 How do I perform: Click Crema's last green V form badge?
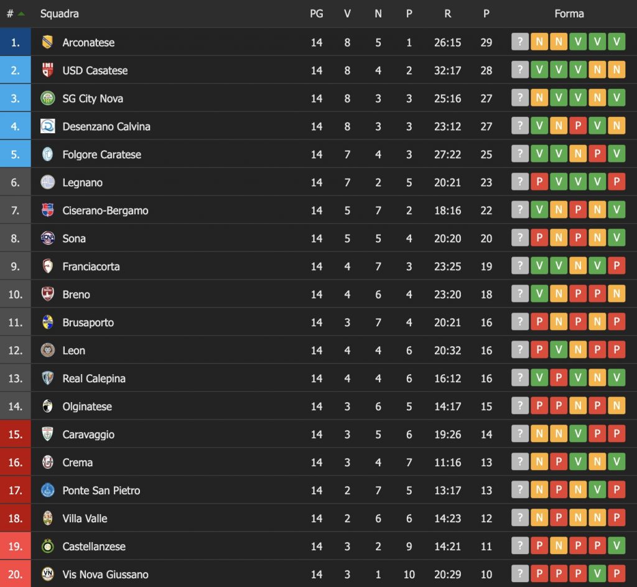click(616, 463)
